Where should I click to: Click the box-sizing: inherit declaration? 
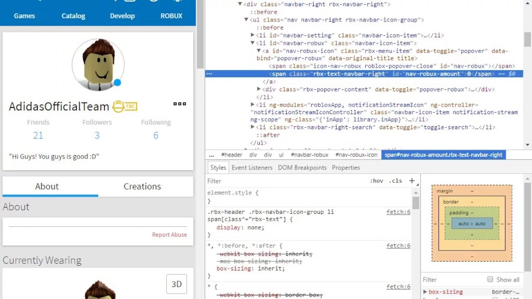pyautogui.click(x=251, y=269)
